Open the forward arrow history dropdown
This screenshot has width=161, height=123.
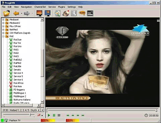(x=33, y=13)
